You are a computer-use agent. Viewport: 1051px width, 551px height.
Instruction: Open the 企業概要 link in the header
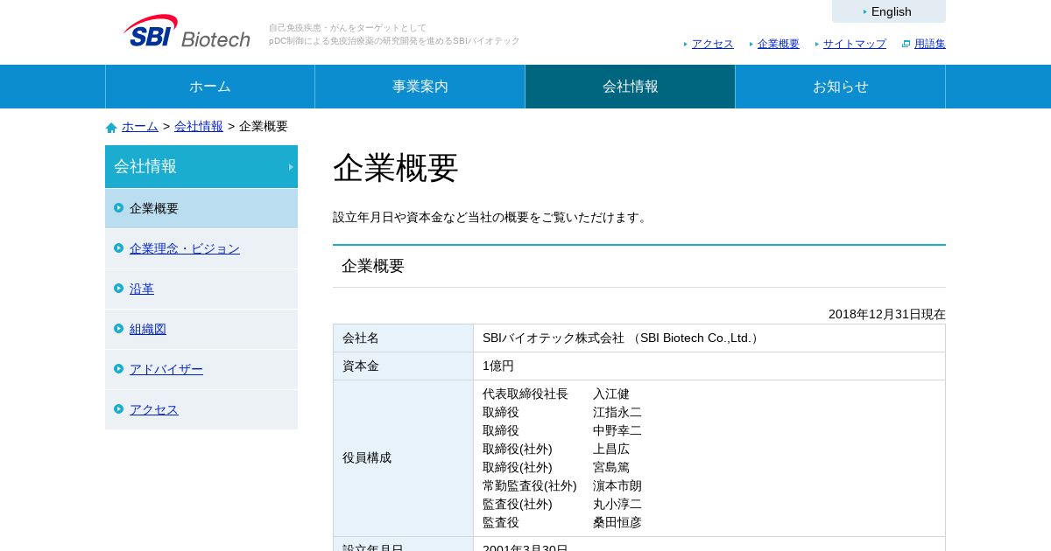coord(778,44)
